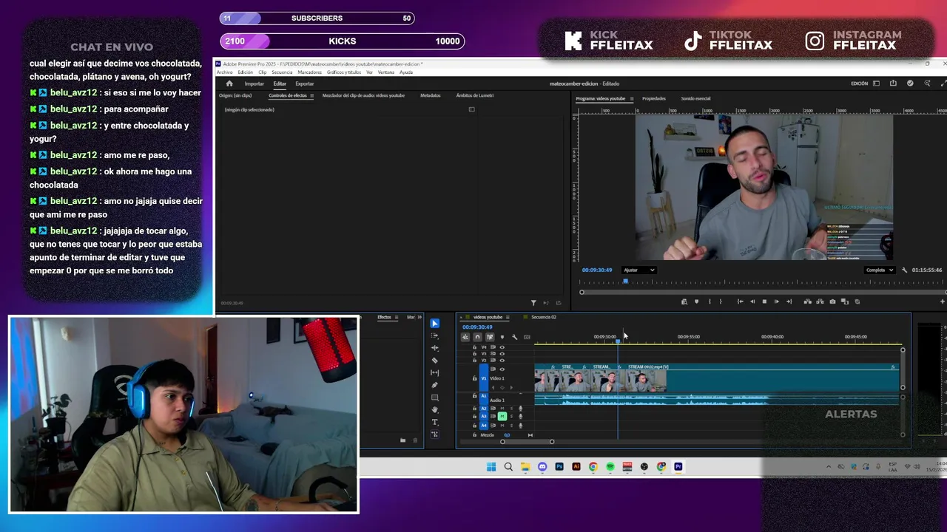Select the Pen tool

434,385
